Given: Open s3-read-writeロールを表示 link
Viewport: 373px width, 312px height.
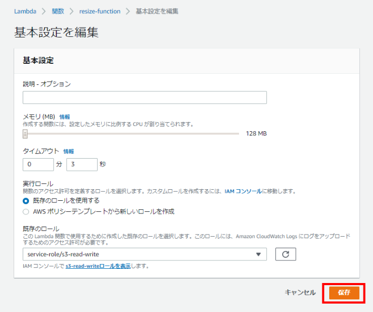Looking at the screenshot, I should click(98, 266).
